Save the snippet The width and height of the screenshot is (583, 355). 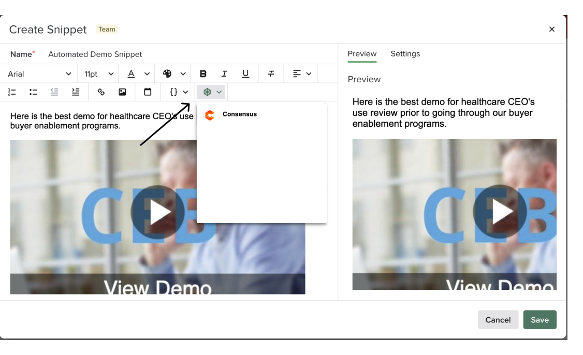point(540,320)
